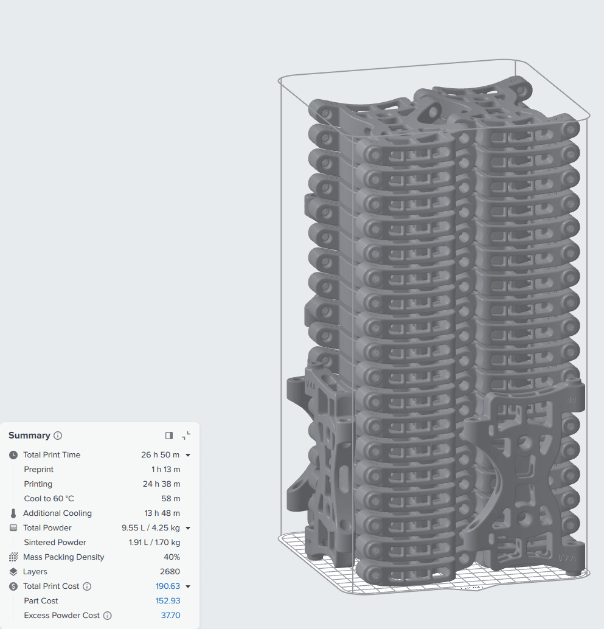Screen dimensions: 604x629
Task: Open info tooltip for Excess Powder Cost
Action: pos(107,616)
